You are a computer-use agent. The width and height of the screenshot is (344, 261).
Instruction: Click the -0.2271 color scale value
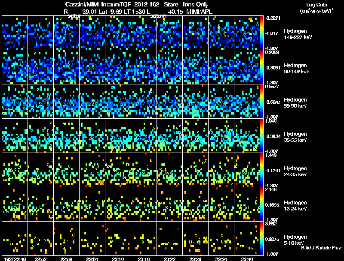click(x=273, y=18)
